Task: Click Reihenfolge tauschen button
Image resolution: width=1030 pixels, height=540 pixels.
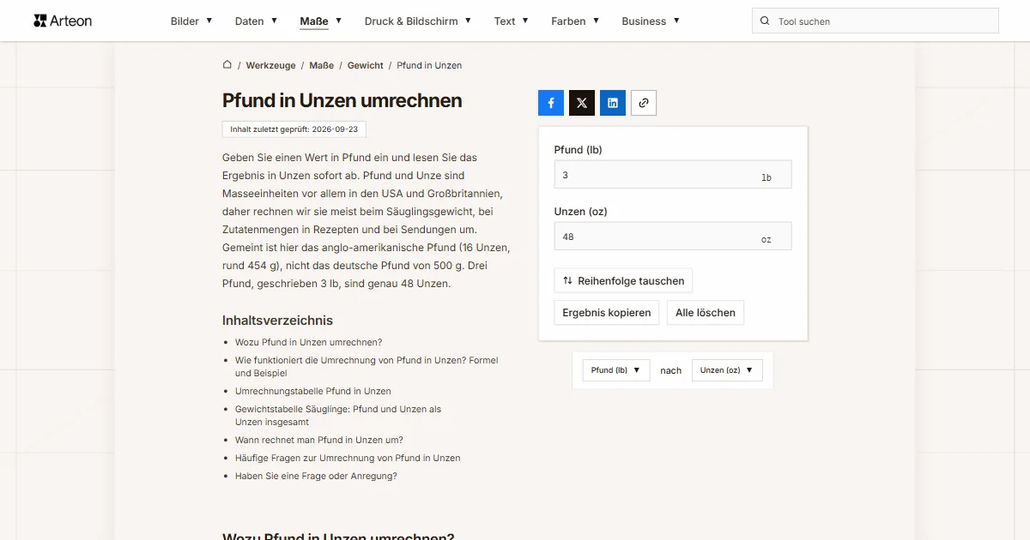Action: (x=623, y=280)
